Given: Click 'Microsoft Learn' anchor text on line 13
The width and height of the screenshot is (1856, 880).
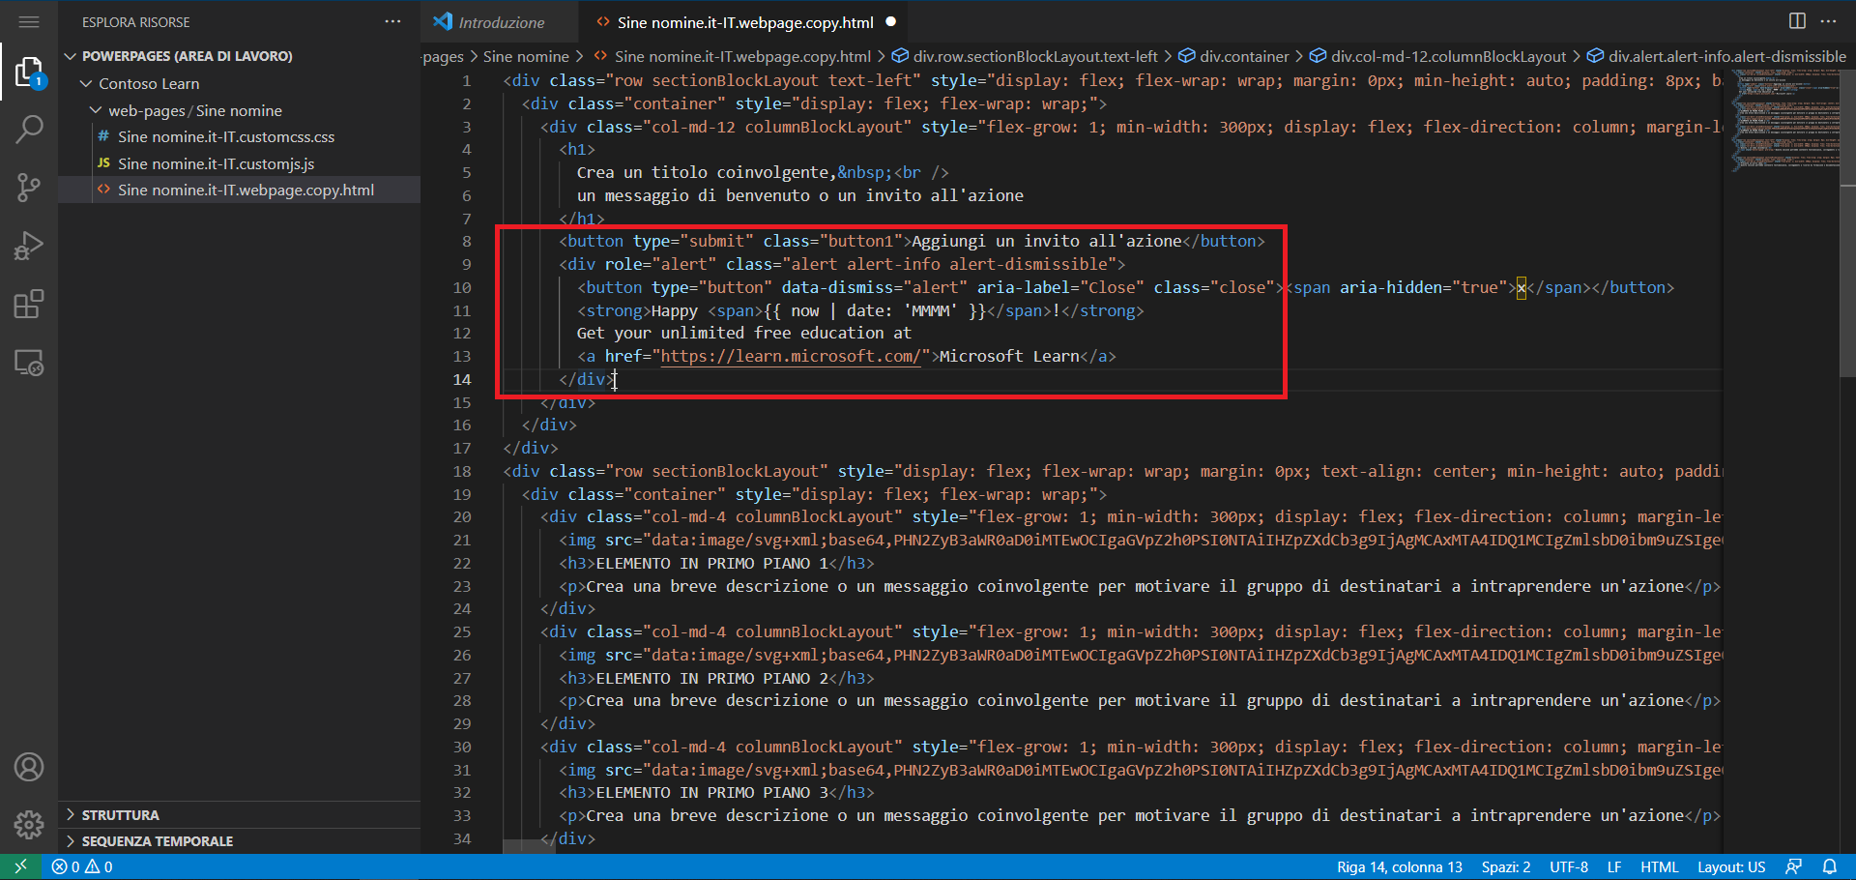Looking at the screenshot, I should (x=1009, y=357).
